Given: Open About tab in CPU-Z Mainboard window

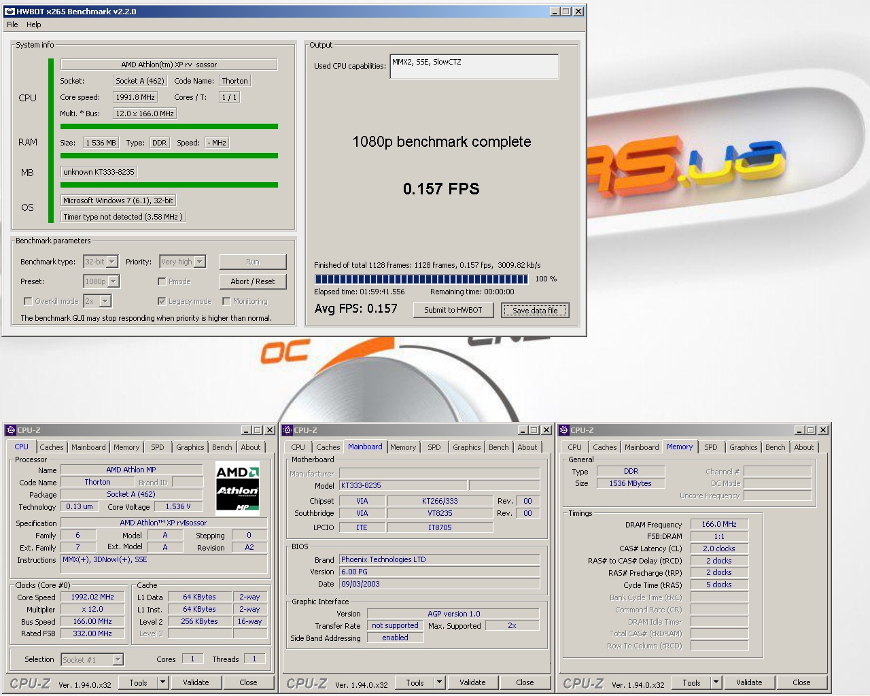Looking at the screenshot, I should (x=527, y=447).
